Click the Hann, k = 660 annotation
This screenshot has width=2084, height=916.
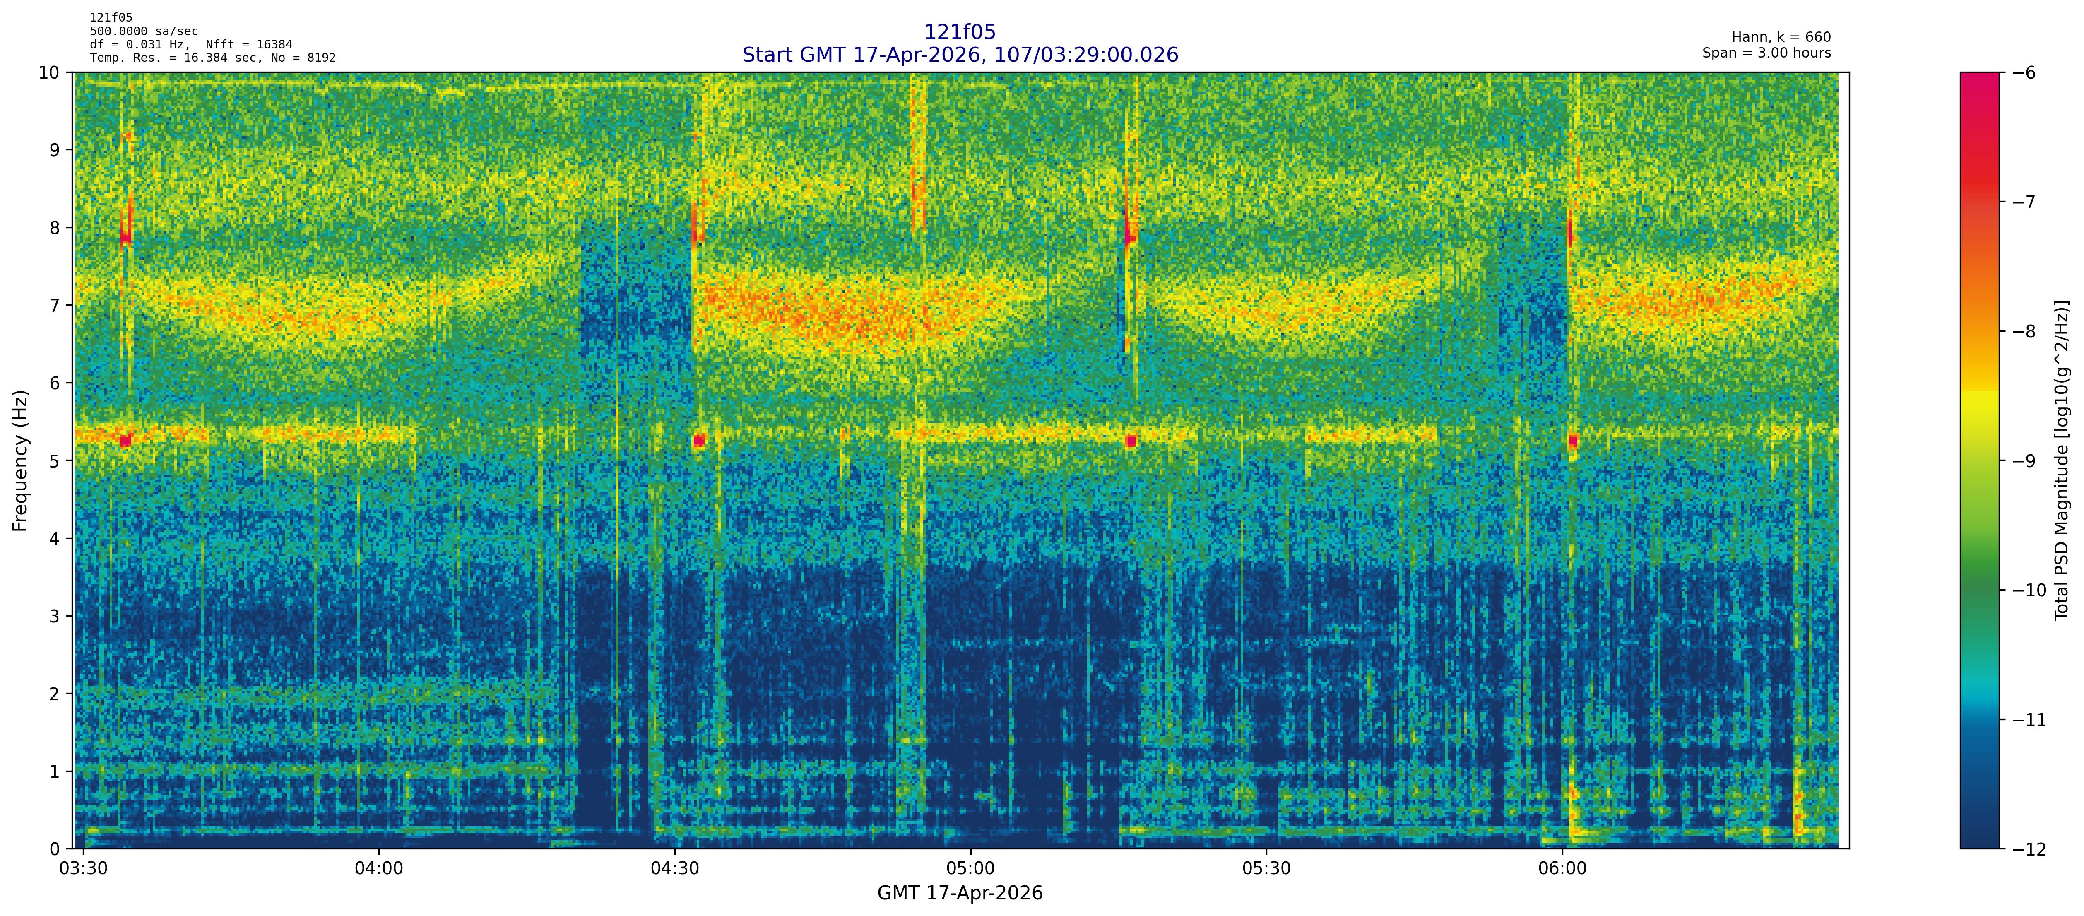click(1781, 37)
